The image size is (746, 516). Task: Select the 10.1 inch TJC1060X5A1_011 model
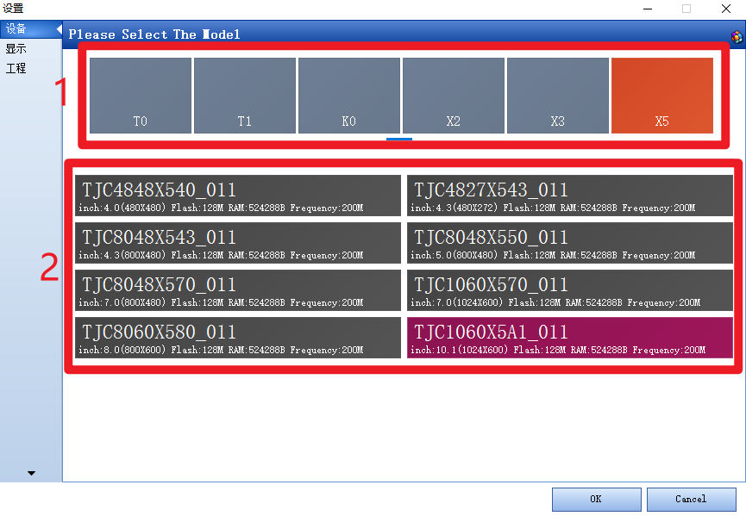(x=570, y=338)
